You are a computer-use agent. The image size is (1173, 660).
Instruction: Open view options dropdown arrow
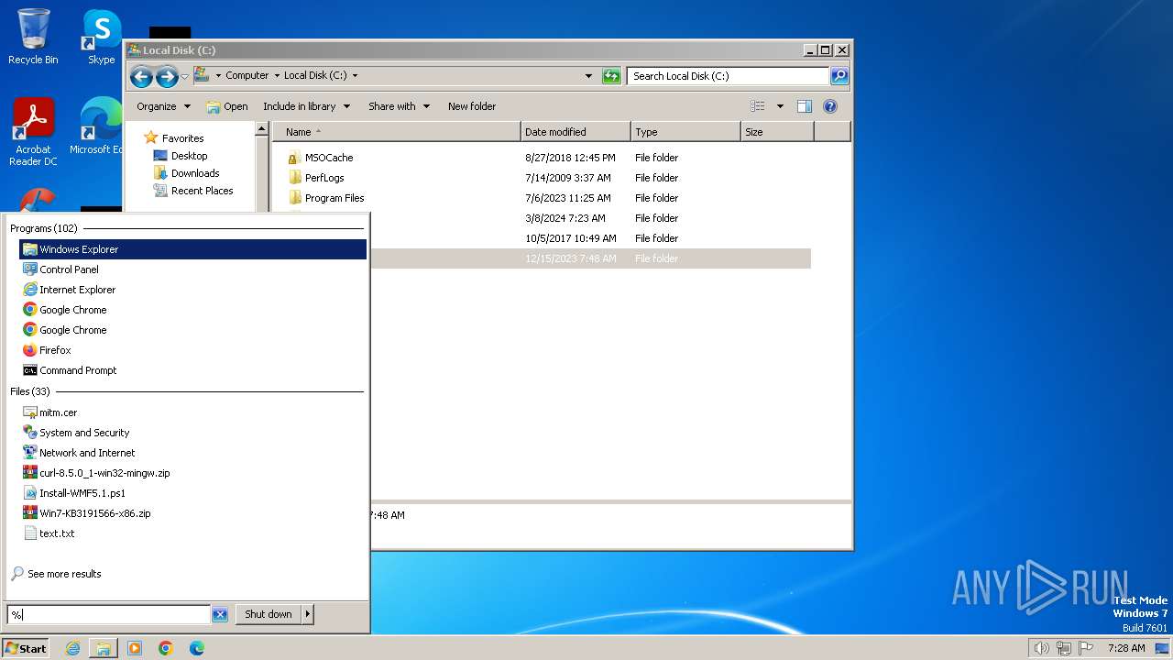tap(780, 106)
